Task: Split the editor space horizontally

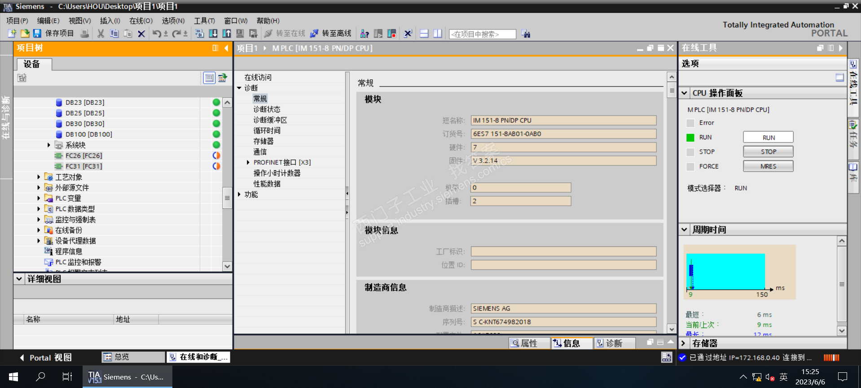Action: [x=424, y=34]
